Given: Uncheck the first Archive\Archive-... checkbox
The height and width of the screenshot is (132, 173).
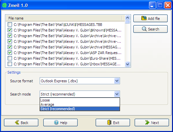Looking at the screenshot, I should (10, 35).
